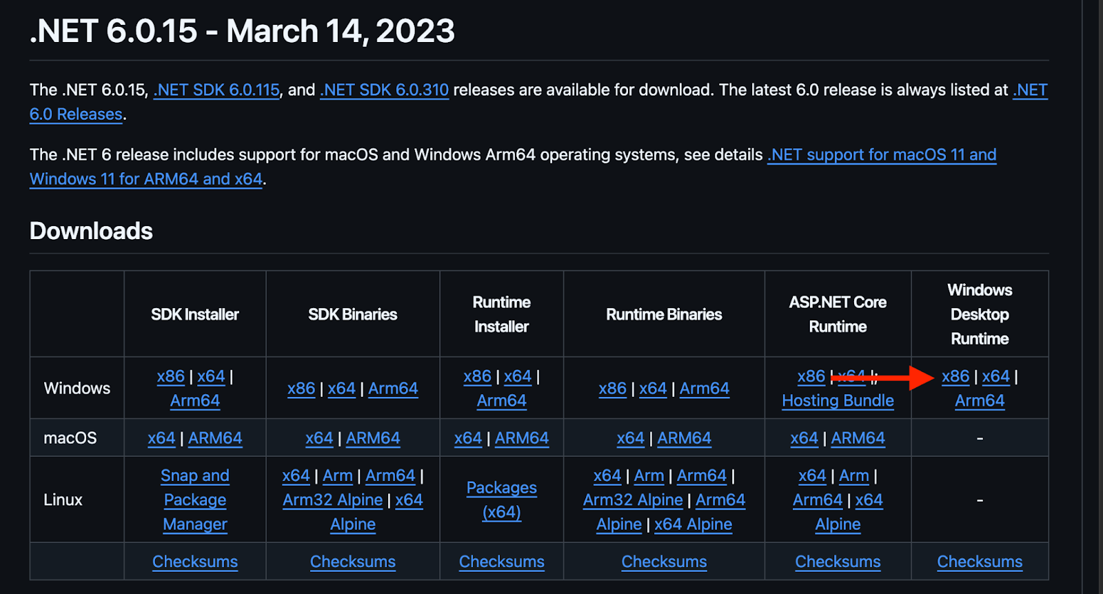Click Windows Runtime Binaries Arm64 link

(705, 389)
